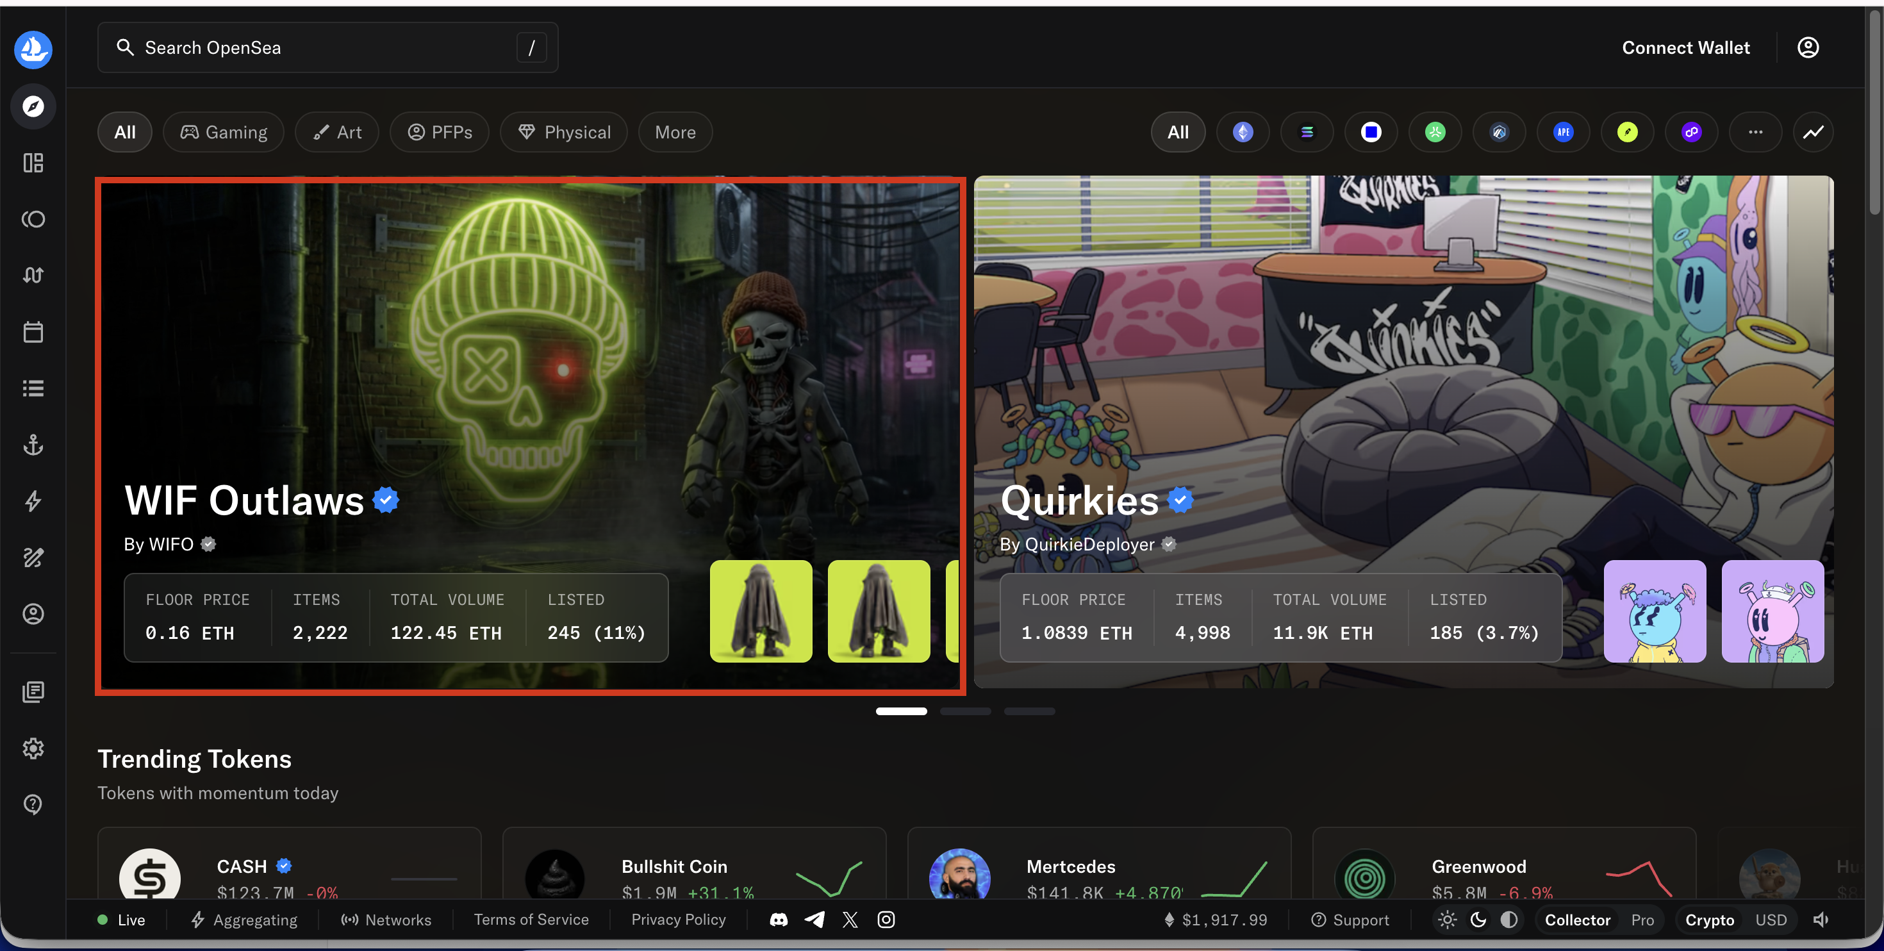Viewport: 1884px width, 951px height.
Task: Open the resources documents icon in sidebar
Action: [33, 692]
